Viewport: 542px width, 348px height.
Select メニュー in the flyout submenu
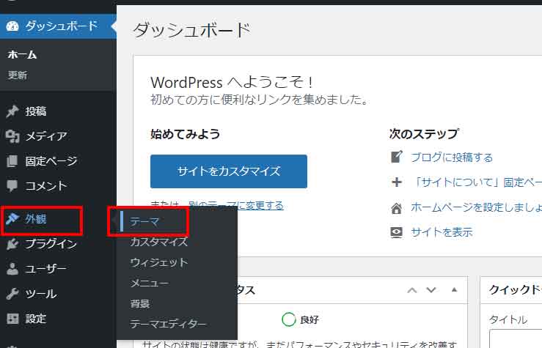150,283
